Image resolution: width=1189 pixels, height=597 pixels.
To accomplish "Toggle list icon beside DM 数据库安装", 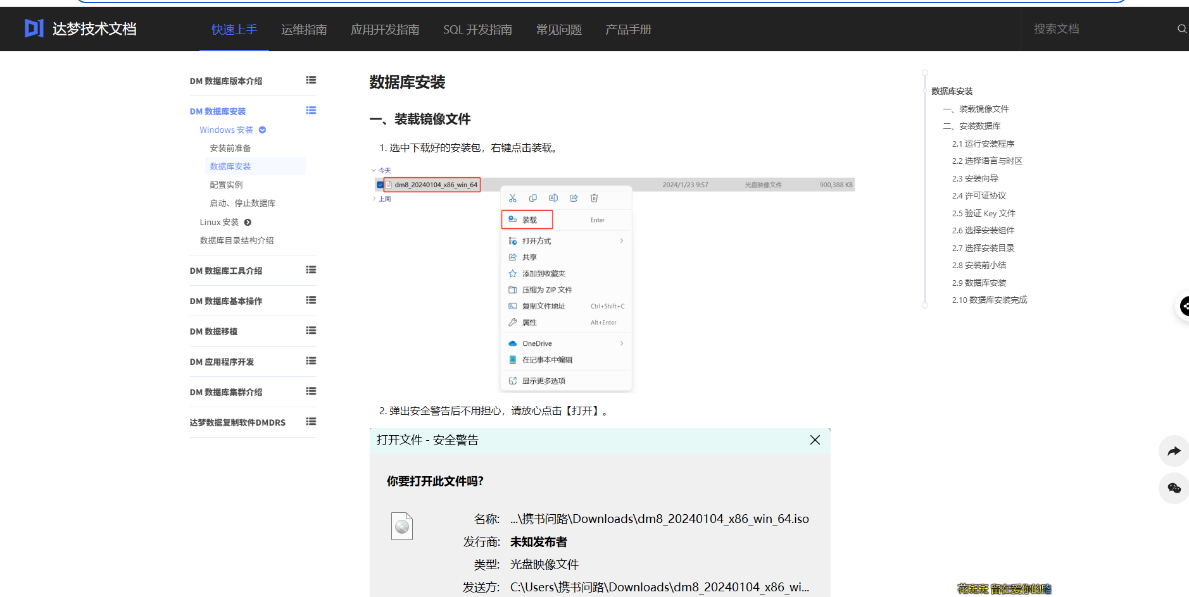I will click(x=311, y=111).
